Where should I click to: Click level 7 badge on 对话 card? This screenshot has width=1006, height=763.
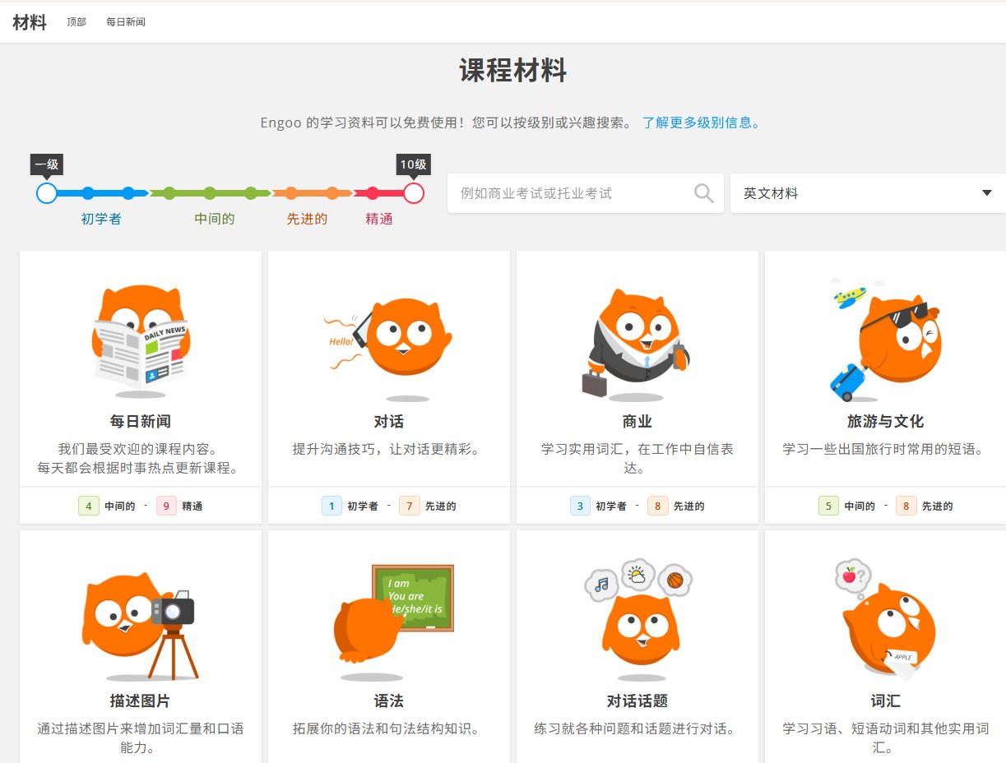(x=410, y=506)
